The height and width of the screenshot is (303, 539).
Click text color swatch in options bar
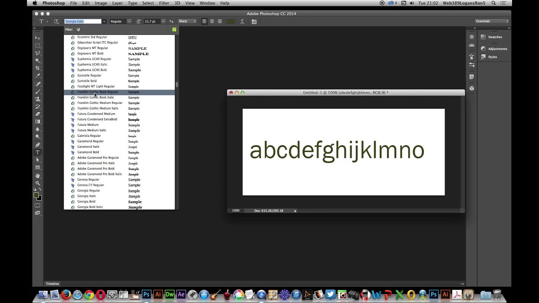pos(231,21)
